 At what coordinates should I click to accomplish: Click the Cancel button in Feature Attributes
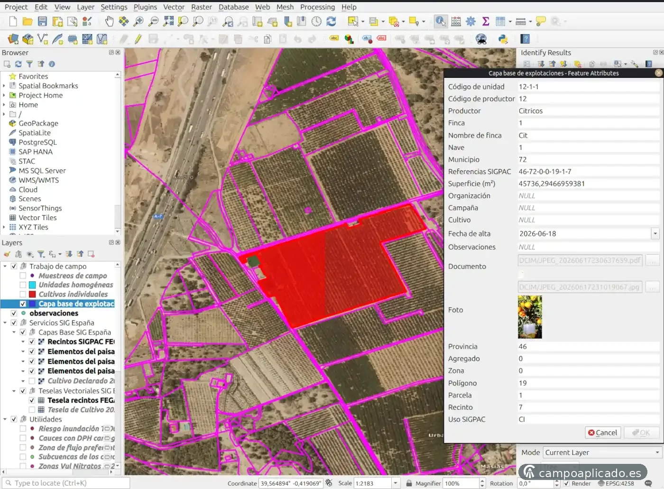[603, 433]
